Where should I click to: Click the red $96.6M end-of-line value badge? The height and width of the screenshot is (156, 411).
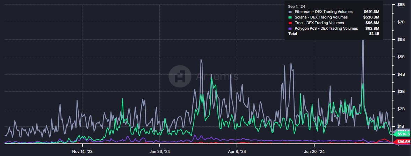click(x=403, y=142)
